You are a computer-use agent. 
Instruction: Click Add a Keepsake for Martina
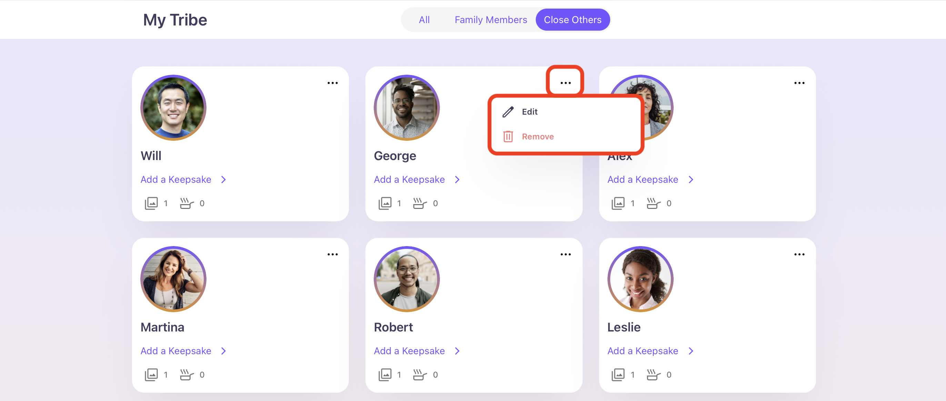[176, 351]
